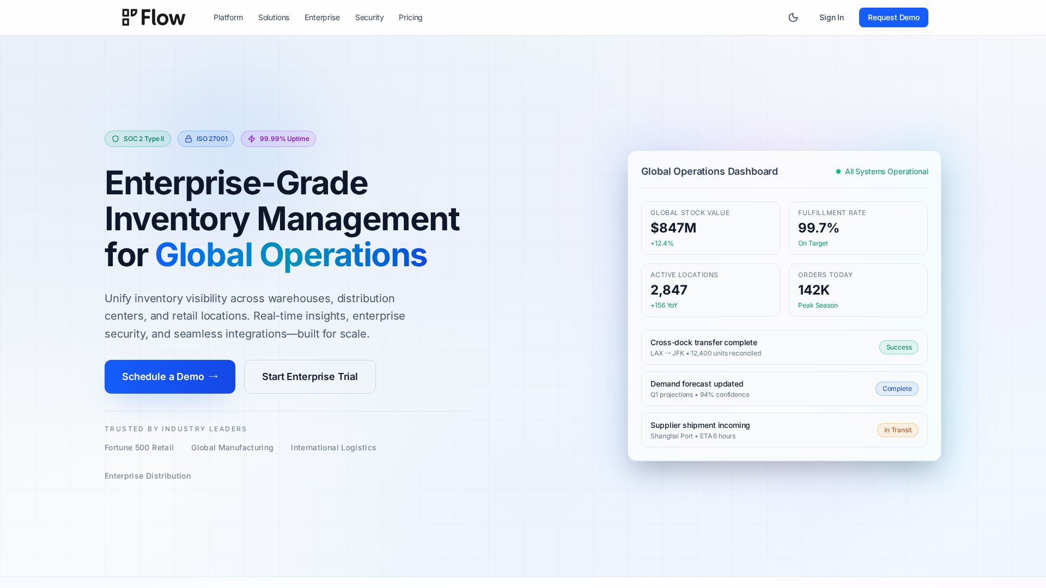
Task: Click the In Transit status badge
Action: tap(897, 430)
